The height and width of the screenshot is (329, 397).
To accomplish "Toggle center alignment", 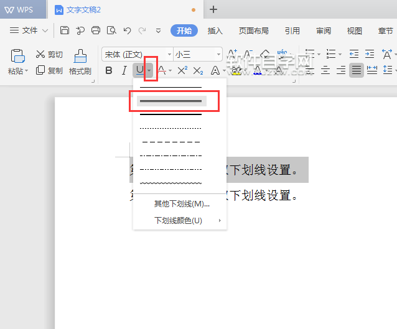I will (325, 70).
